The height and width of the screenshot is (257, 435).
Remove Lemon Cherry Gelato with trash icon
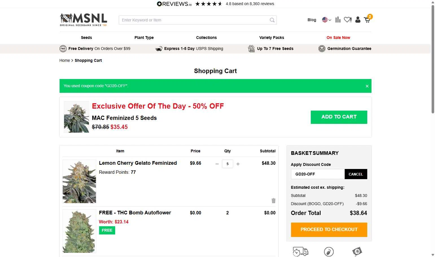tap(274, 201)
